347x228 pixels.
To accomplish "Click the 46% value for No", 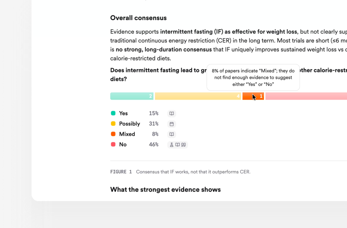I will [154, 144].
